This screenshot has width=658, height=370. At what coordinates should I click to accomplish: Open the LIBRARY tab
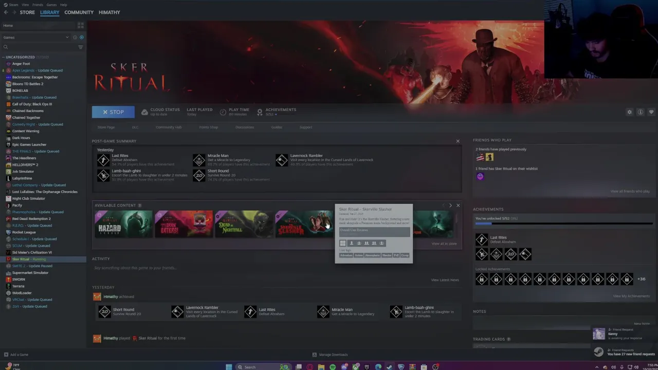50,12
